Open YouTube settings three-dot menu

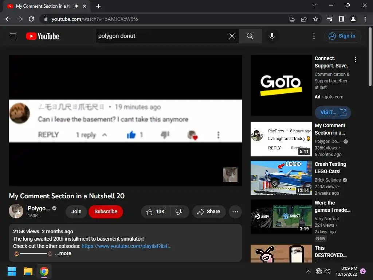314,36
